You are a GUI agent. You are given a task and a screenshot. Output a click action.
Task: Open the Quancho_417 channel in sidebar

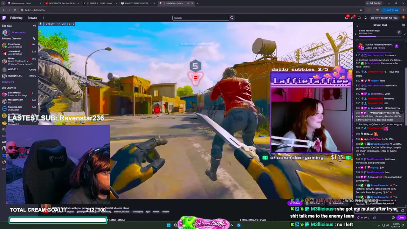coord(19,76)
